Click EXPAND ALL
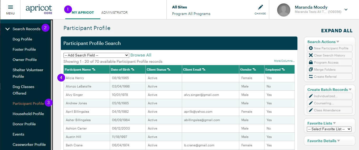This screenshot has width=359, height=150. (x=337, y=31)
